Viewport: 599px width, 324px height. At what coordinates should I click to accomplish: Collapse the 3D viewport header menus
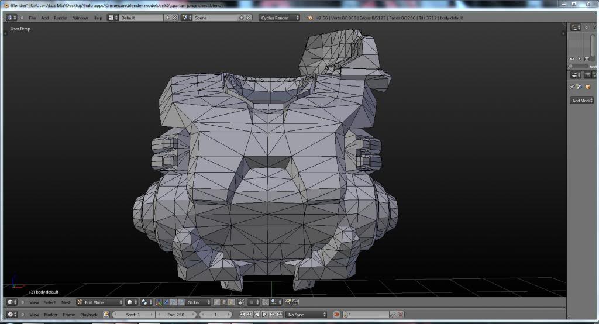23,302
